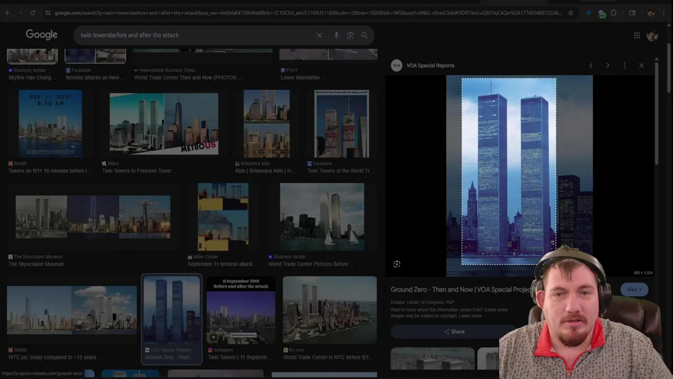Click the Lens icon below preview image
The image size is (673, 379).
pos(397,264)
